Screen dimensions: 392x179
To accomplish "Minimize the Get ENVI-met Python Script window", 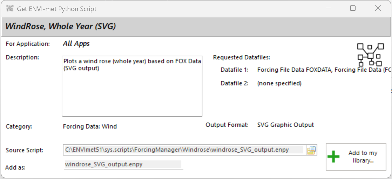I will 328,9.
